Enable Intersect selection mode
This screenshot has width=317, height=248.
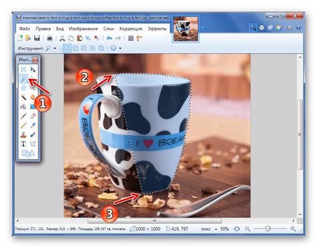(92, 48)
